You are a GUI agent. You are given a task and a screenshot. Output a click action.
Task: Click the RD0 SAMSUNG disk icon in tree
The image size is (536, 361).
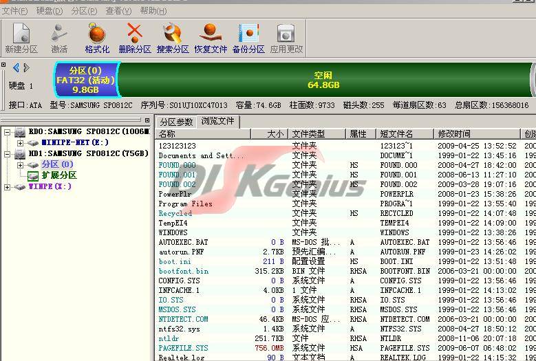(20, 132)
